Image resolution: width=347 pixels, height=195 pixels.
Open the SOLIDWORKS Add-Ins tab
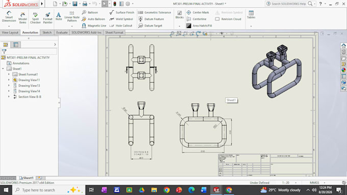86,33
